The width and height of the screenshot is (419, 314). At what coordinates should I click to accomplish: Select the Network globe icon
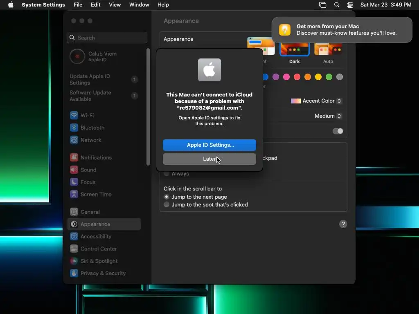74,140
